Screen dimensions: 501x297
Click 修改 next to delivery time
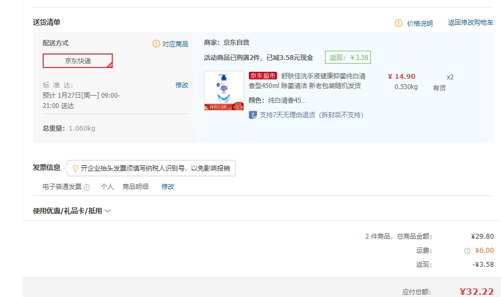tap(182, 85)
